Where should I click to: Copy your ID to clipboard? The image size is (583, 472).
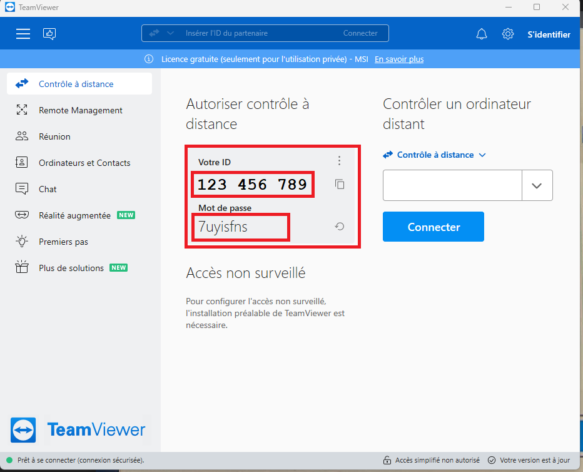[340, 185]
